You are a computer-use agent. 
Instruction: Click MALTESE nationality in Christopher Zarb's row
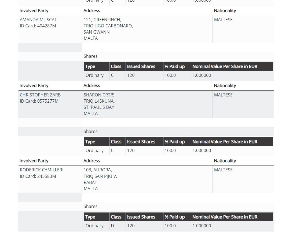click(223, 95)
